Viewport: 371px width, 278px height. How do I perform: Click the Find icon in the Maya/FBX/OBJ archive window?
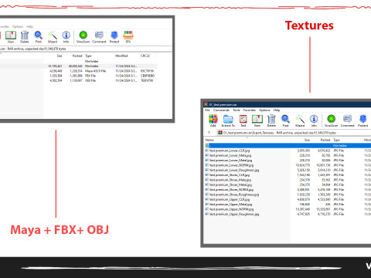pos(39,37)
